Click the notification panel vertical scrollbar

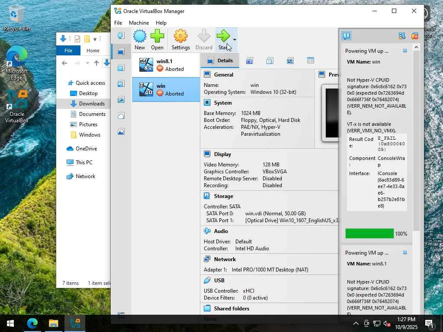point(416,140)
